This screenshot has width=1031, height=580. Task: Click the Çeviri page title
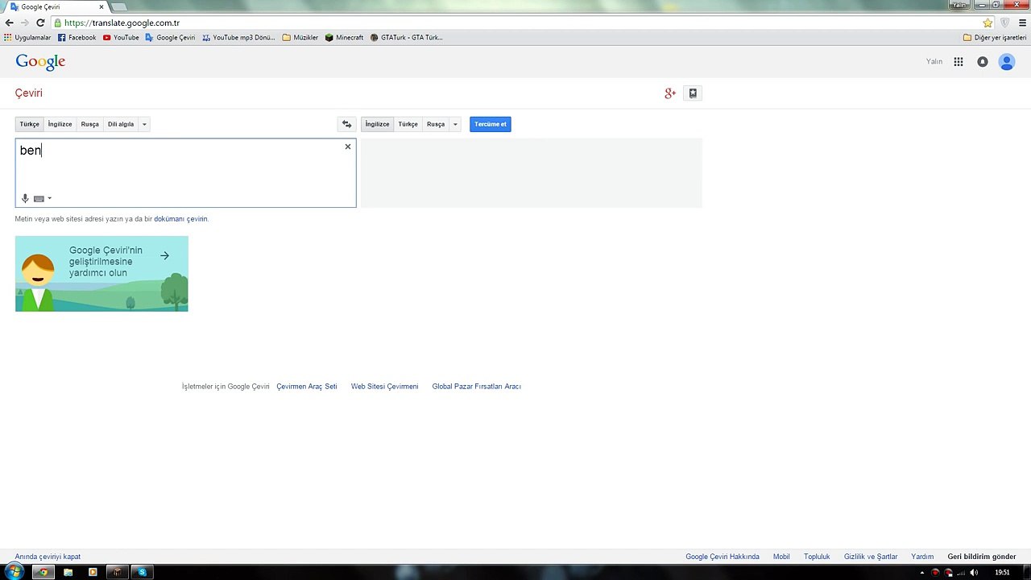[x=29, y=93]
